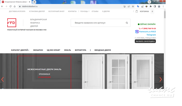Click the cart count 0 badge

(152, 11)
